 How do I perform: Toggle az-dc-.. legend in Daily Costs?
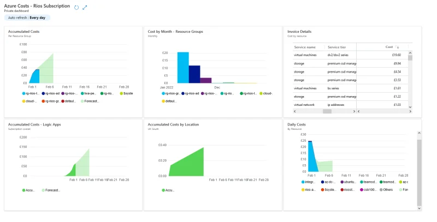tap(328, 182)
